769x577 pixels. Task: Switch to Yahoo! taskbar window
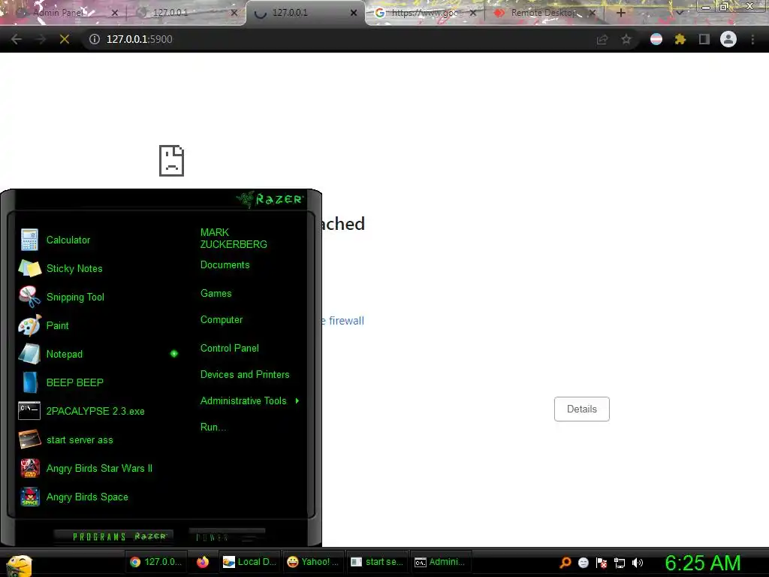click(x=312, y=562)
